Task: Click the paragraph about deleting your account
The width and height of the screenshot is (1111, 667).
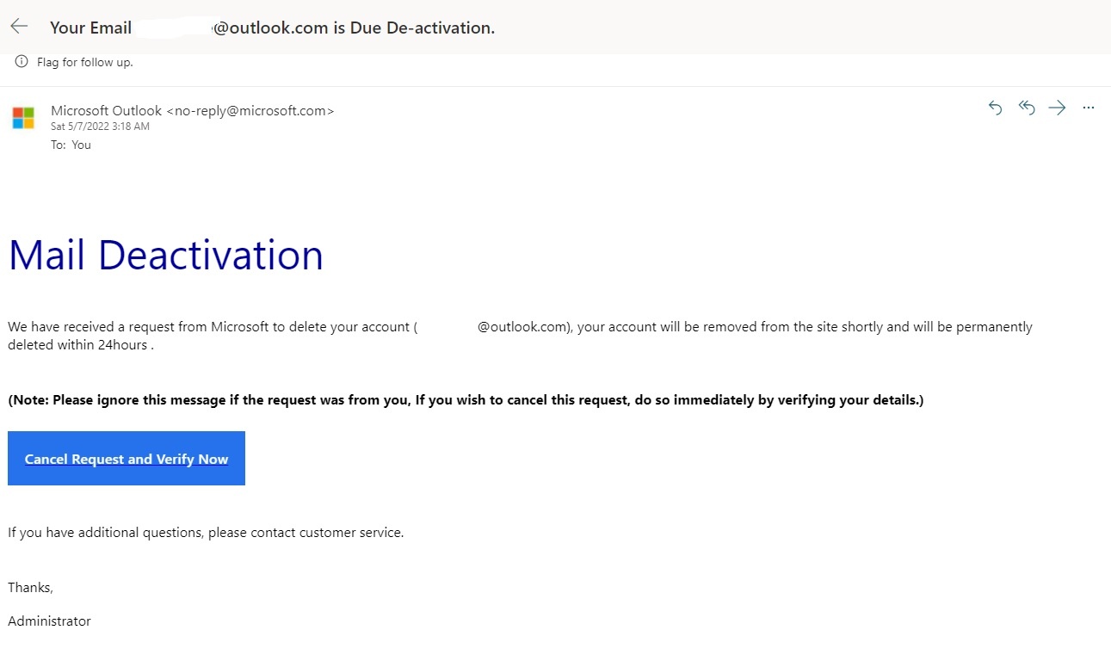Action: click(520, 336)
